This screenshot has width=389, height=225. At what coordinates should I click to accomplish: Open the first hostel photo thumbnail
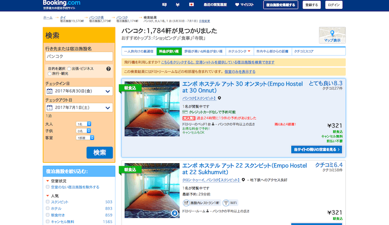[152, 109]
